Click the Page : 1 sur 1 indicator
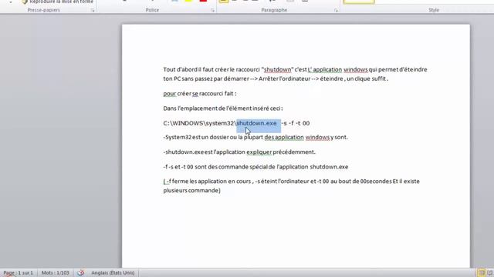This screenshot has width=494, height=277. (x=19, y=272)
